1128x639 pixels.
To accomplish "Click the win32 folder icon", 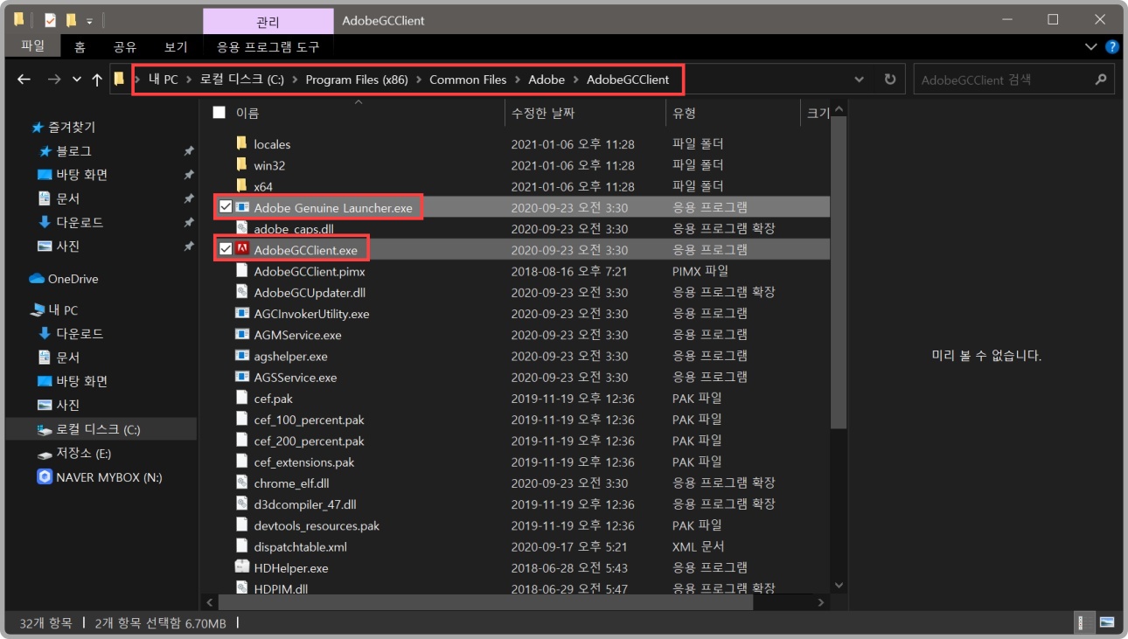I will (x=242, y=165).
